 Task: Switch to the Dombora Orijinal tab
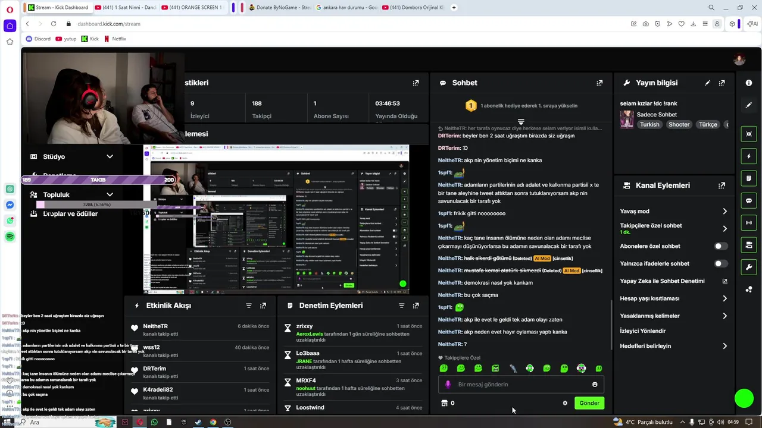click(413, 7)
